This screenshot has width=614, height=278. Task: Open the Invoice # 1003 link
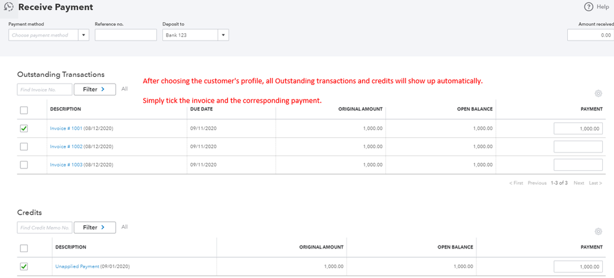tap(66, 165)
